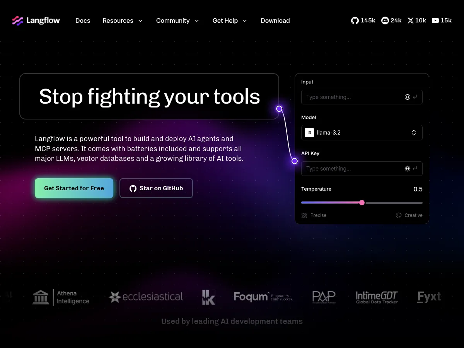Screen dimensions: 464x348
Task: Expand the Get Help dropdown
Action: point(244,21)
